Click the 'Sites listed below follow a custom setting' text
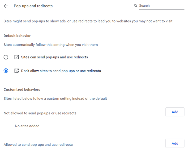 coord(55,99)
